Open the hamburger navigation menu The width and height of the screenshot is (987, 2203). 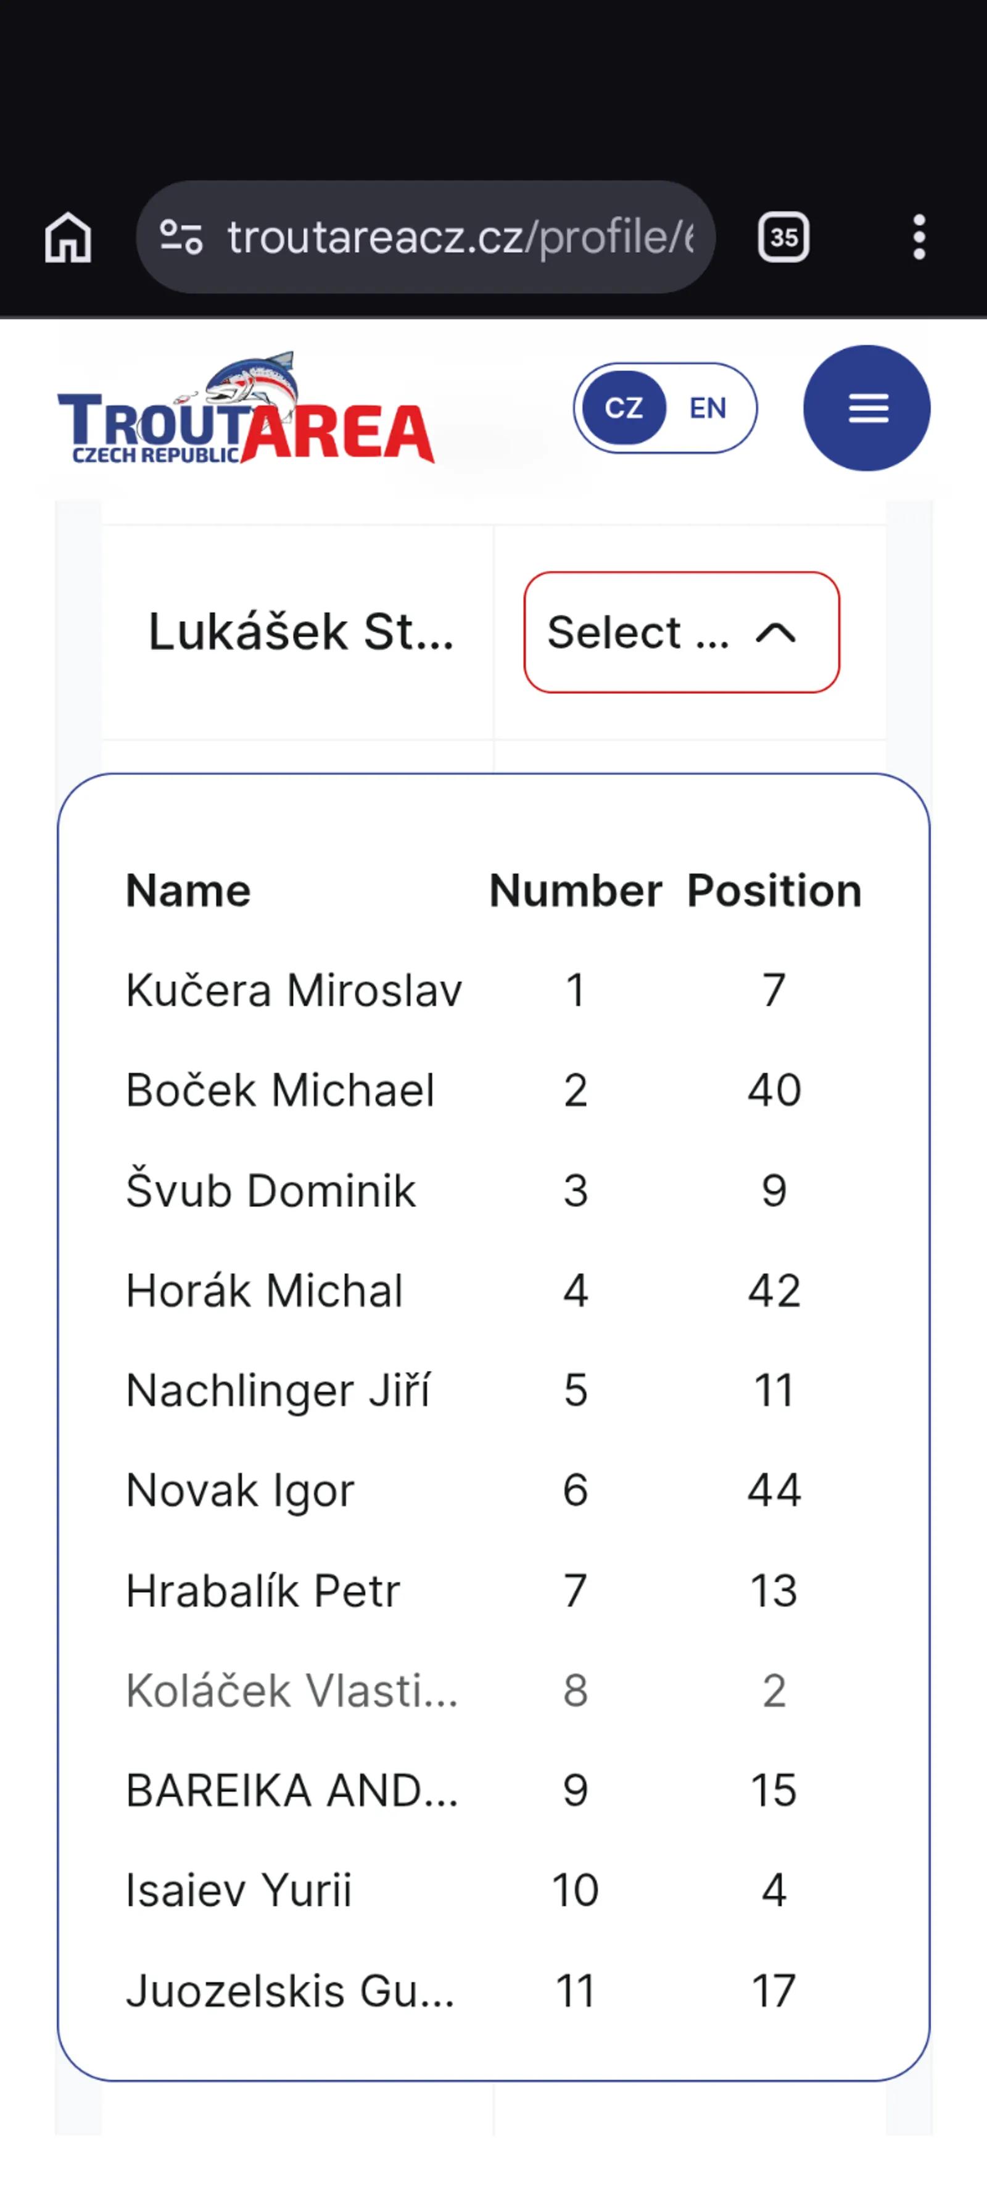pyautogui.click(x=867, y=408)
